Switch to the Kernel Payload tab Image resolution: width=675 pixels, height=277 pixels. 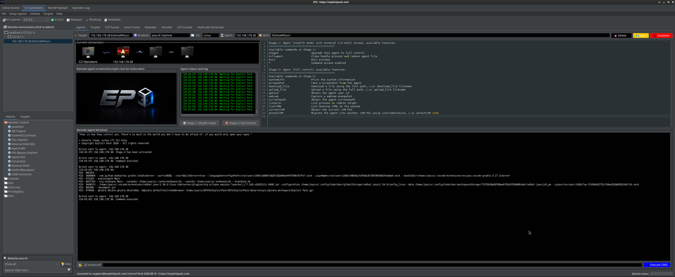coord(57,8)
